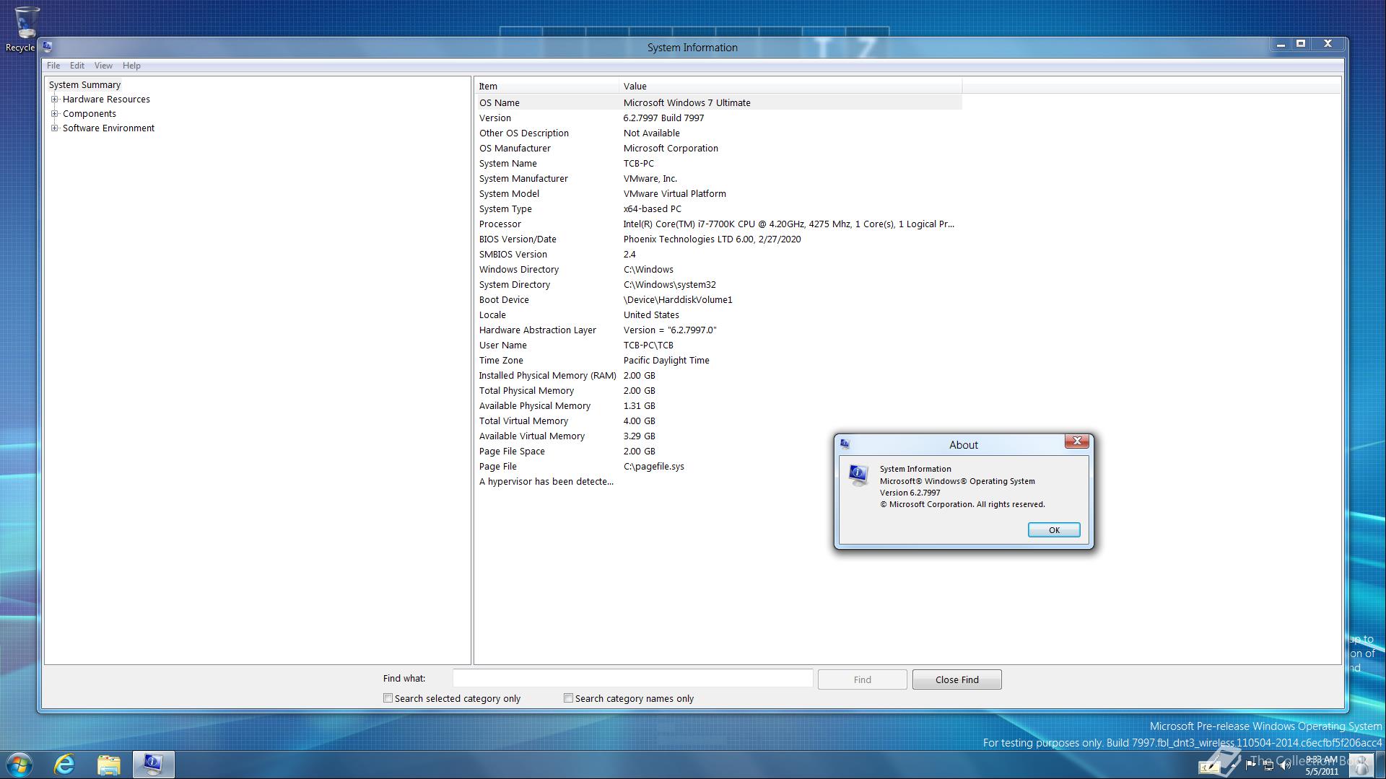Click the System Information taskbar button
1386x779 pixels.
click(x=153, y=765)
